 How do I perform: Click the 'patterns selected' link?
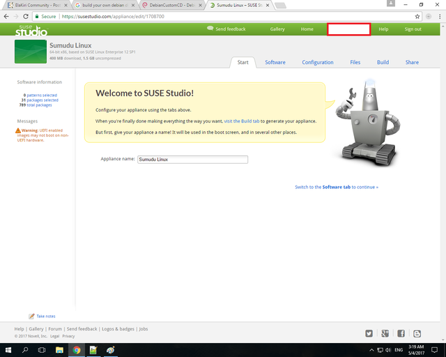click(42, 96)
